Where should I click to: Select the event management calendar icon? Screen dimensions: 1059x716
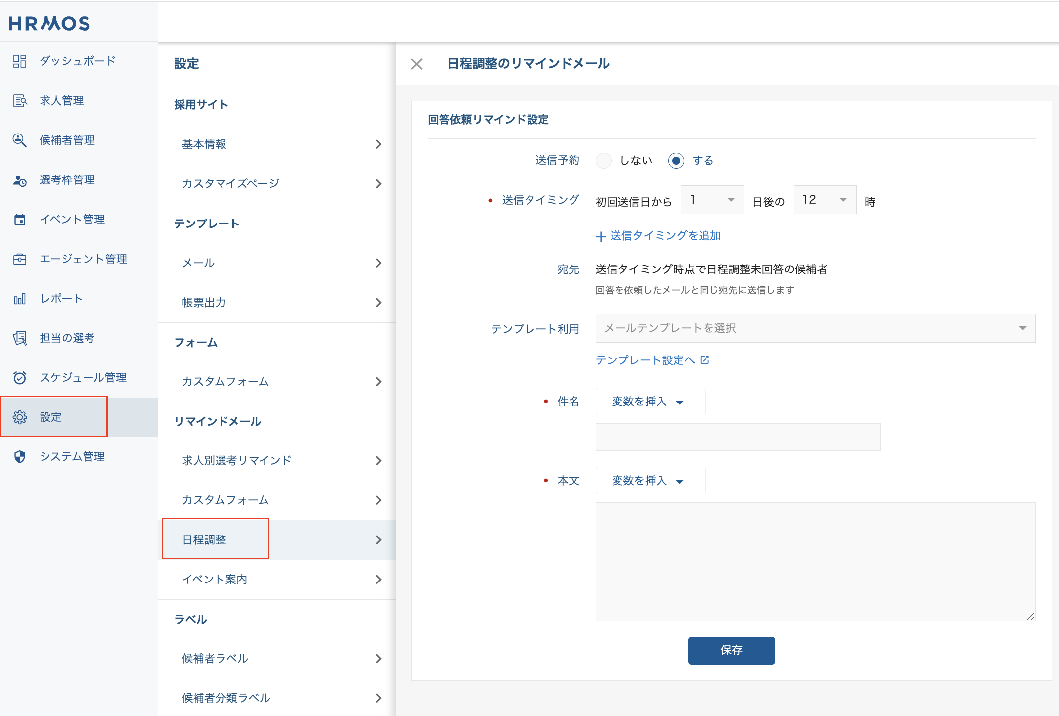(20, 220)
